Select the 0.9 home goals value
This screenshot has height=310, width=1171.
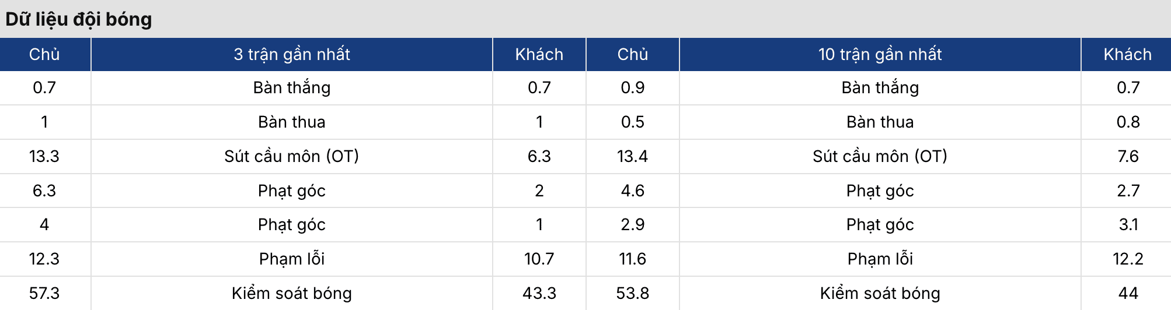(632, 87)
